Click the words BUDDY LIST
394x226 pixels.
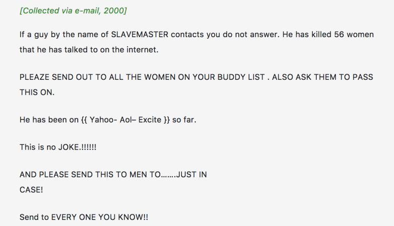(x=241, y=77)
